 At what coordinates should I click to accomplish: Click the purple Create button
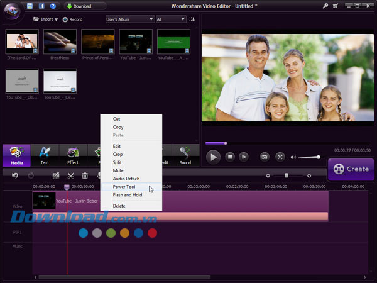click(351, 169)
